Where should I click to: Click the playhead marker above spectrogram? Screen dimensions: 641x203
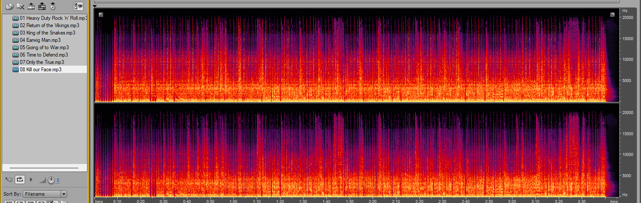(x=95, y=6)
